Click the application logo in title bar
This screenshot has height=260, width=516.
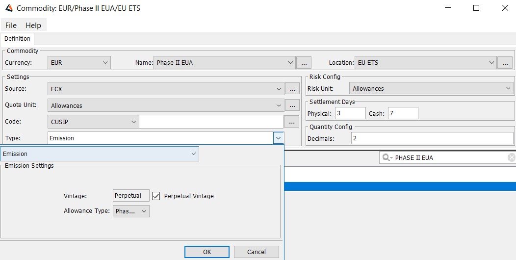click(9, 8)
